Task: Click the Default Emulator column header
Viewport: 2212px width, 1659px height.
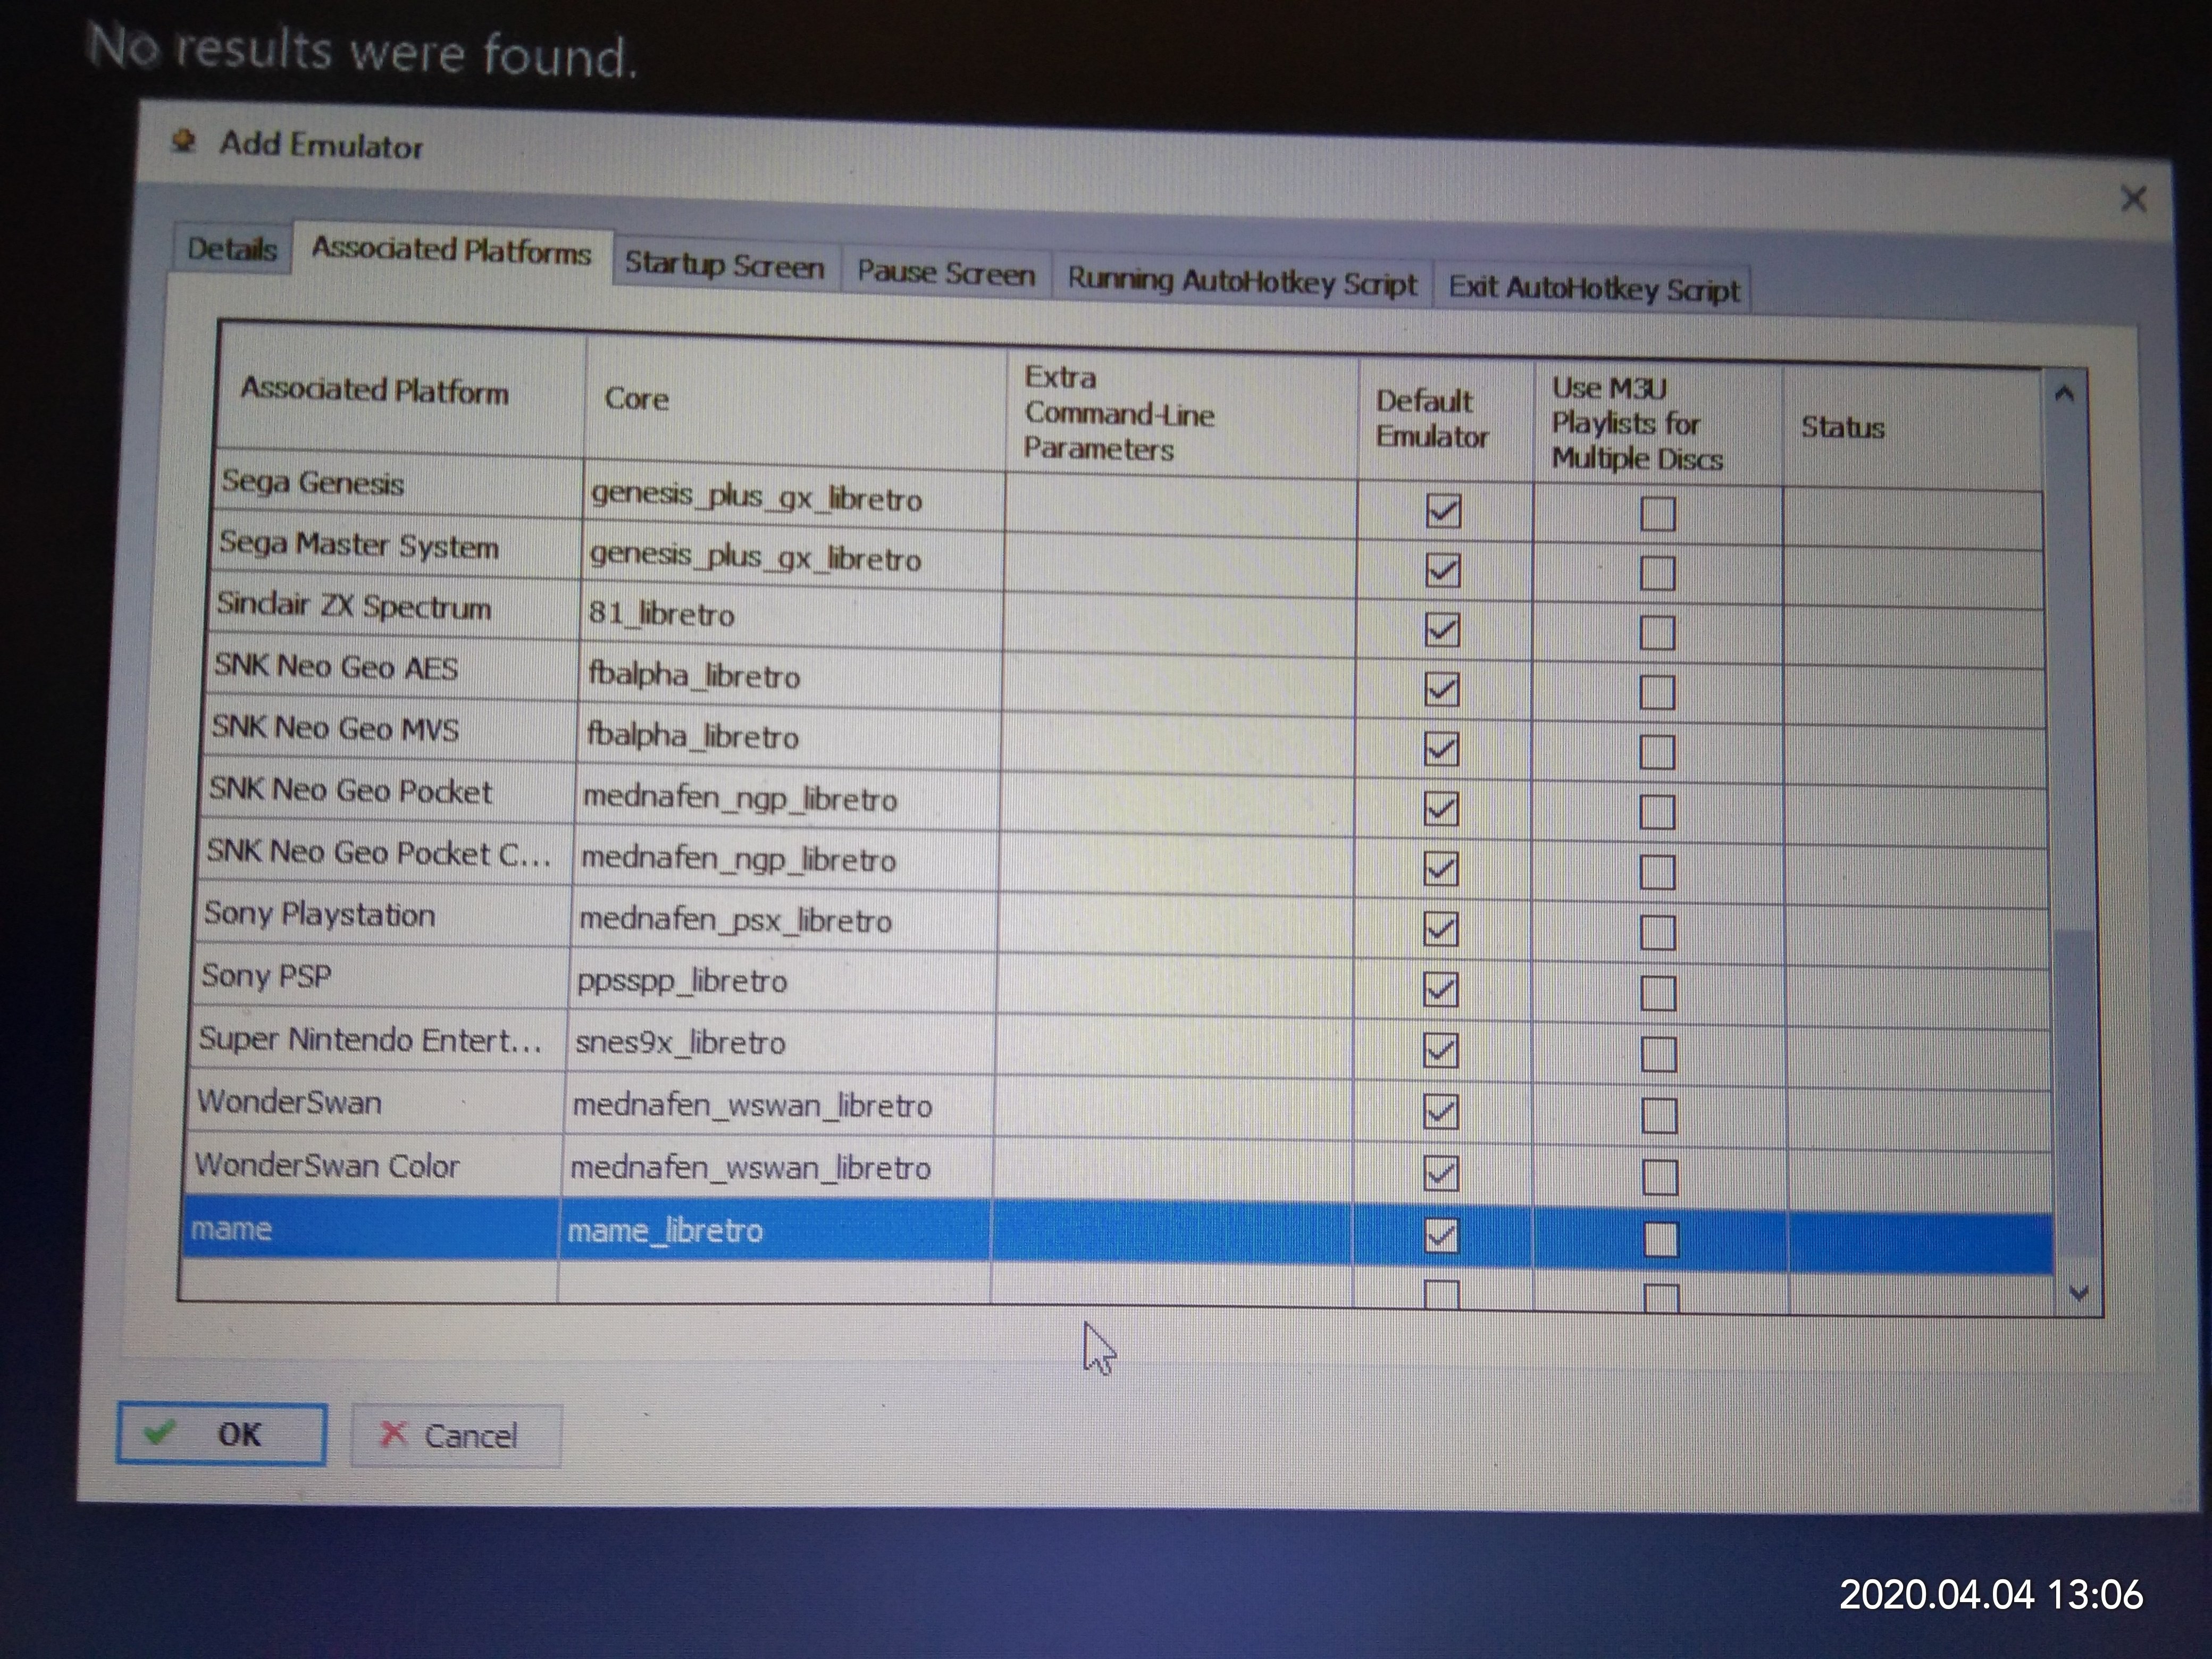Action: 1446,419
